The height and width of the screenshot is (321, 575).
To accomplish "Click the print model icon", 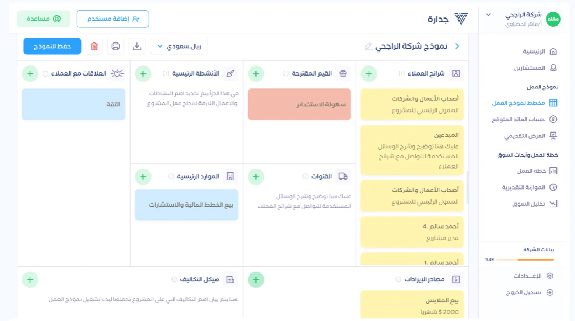I will pyautogui.click(x=115, y=46).
